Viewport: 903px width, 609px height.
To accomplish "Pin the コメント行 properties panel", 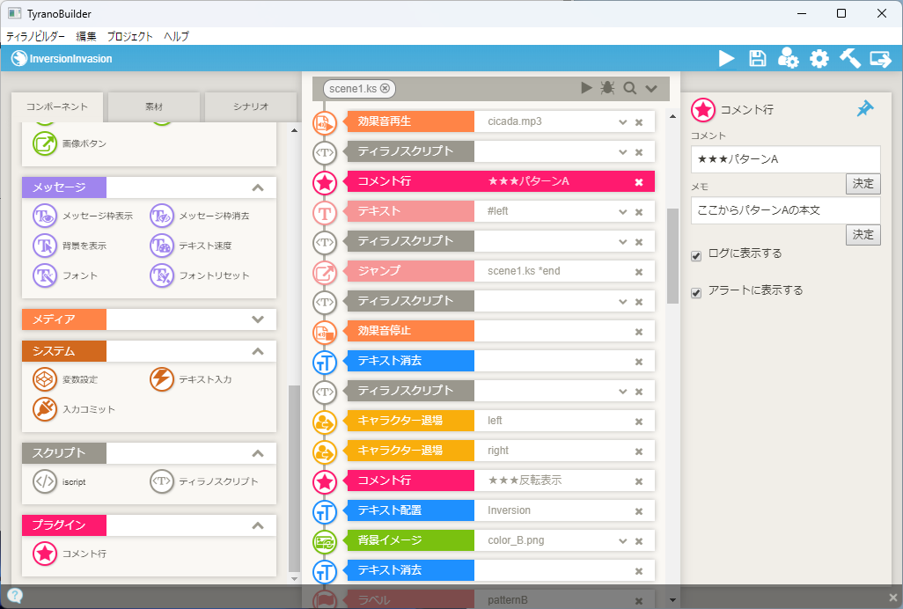I will click(x=865, y=109).
